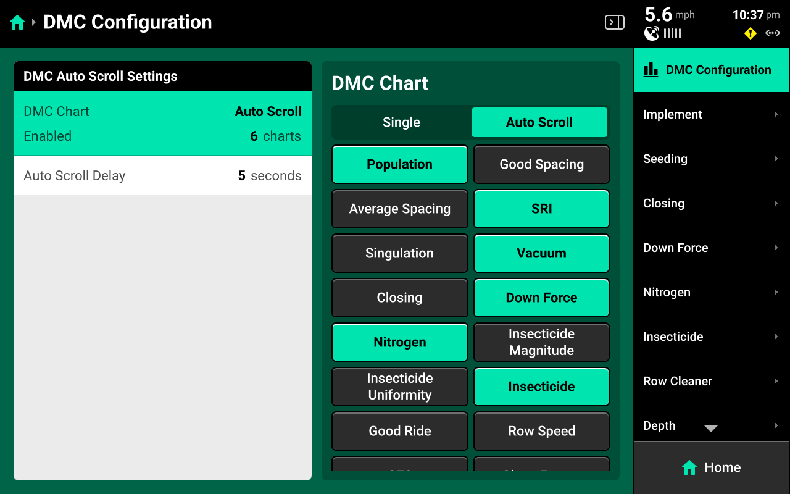Viewport: 790px width, 494px height.
Task: Click the DMC Auto Scroll Settings header
Action: [x=162, y=77]
